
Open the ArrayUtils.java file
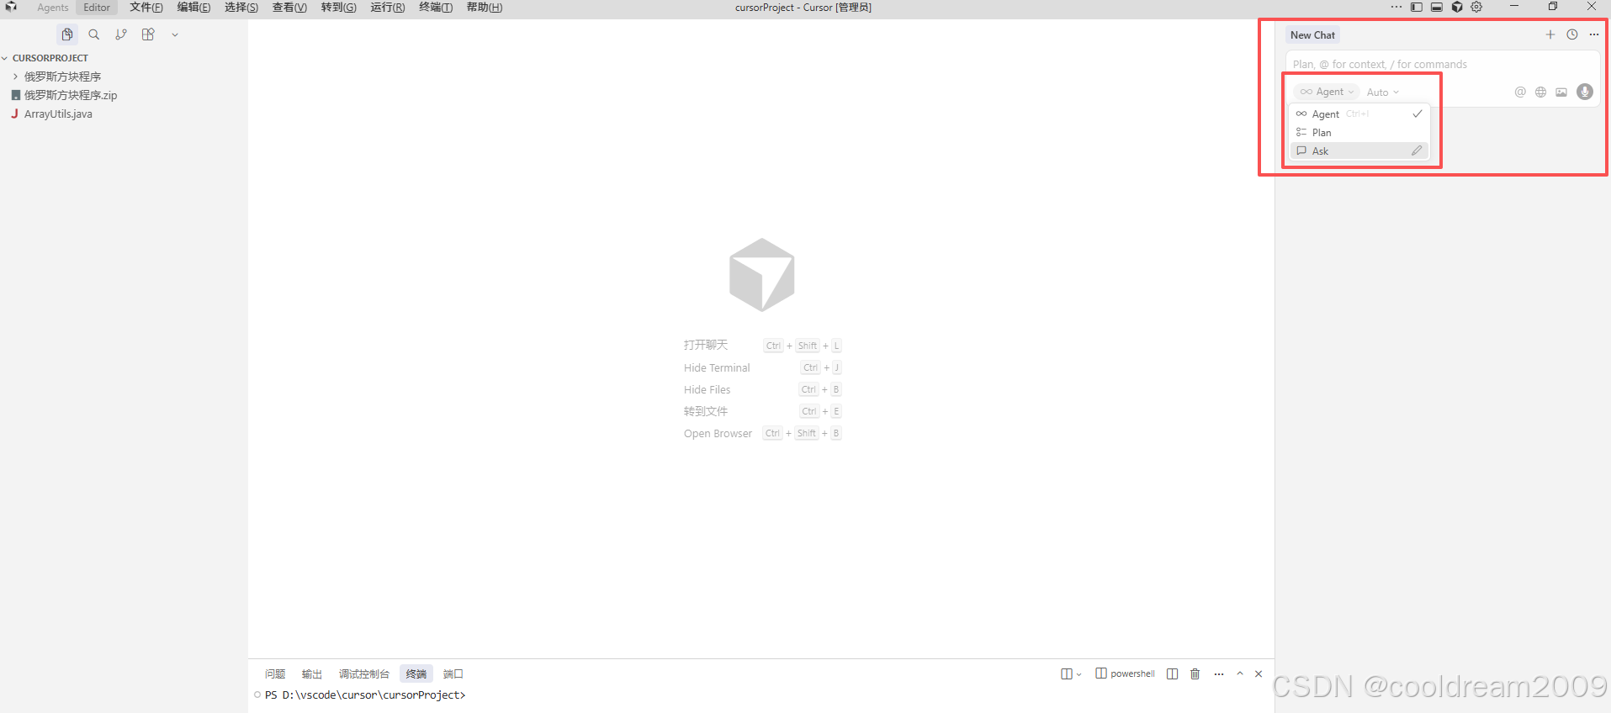point(58,114)
